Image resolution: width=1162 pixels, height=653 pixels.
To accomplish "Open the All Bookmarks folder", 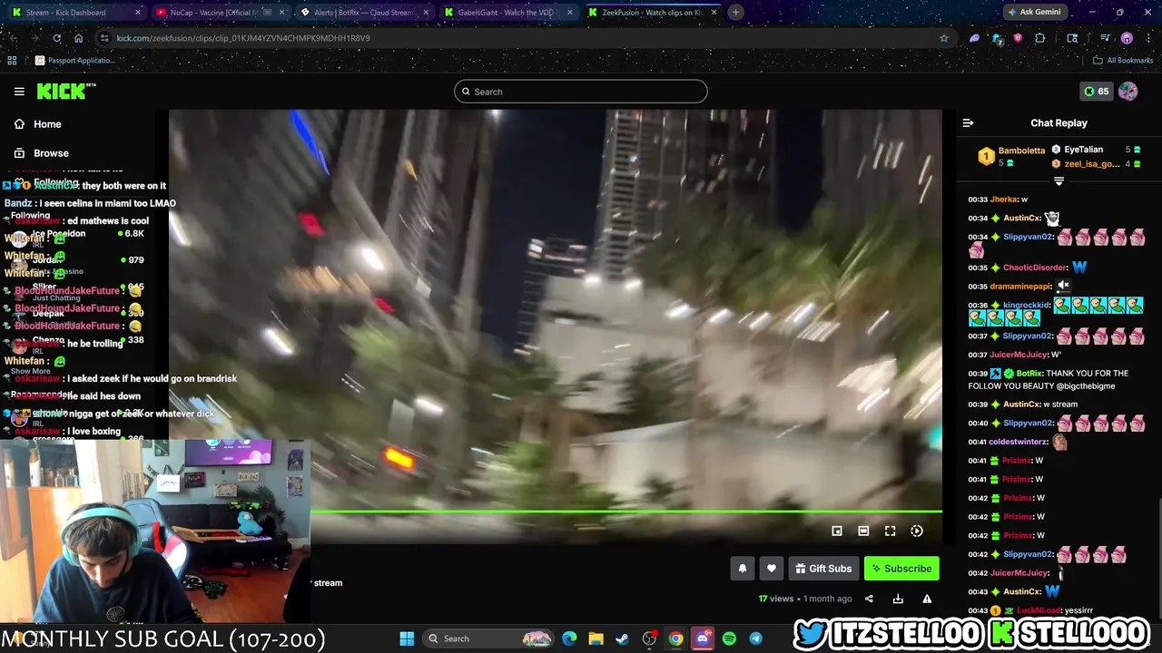I will [x=1122, y=61].
